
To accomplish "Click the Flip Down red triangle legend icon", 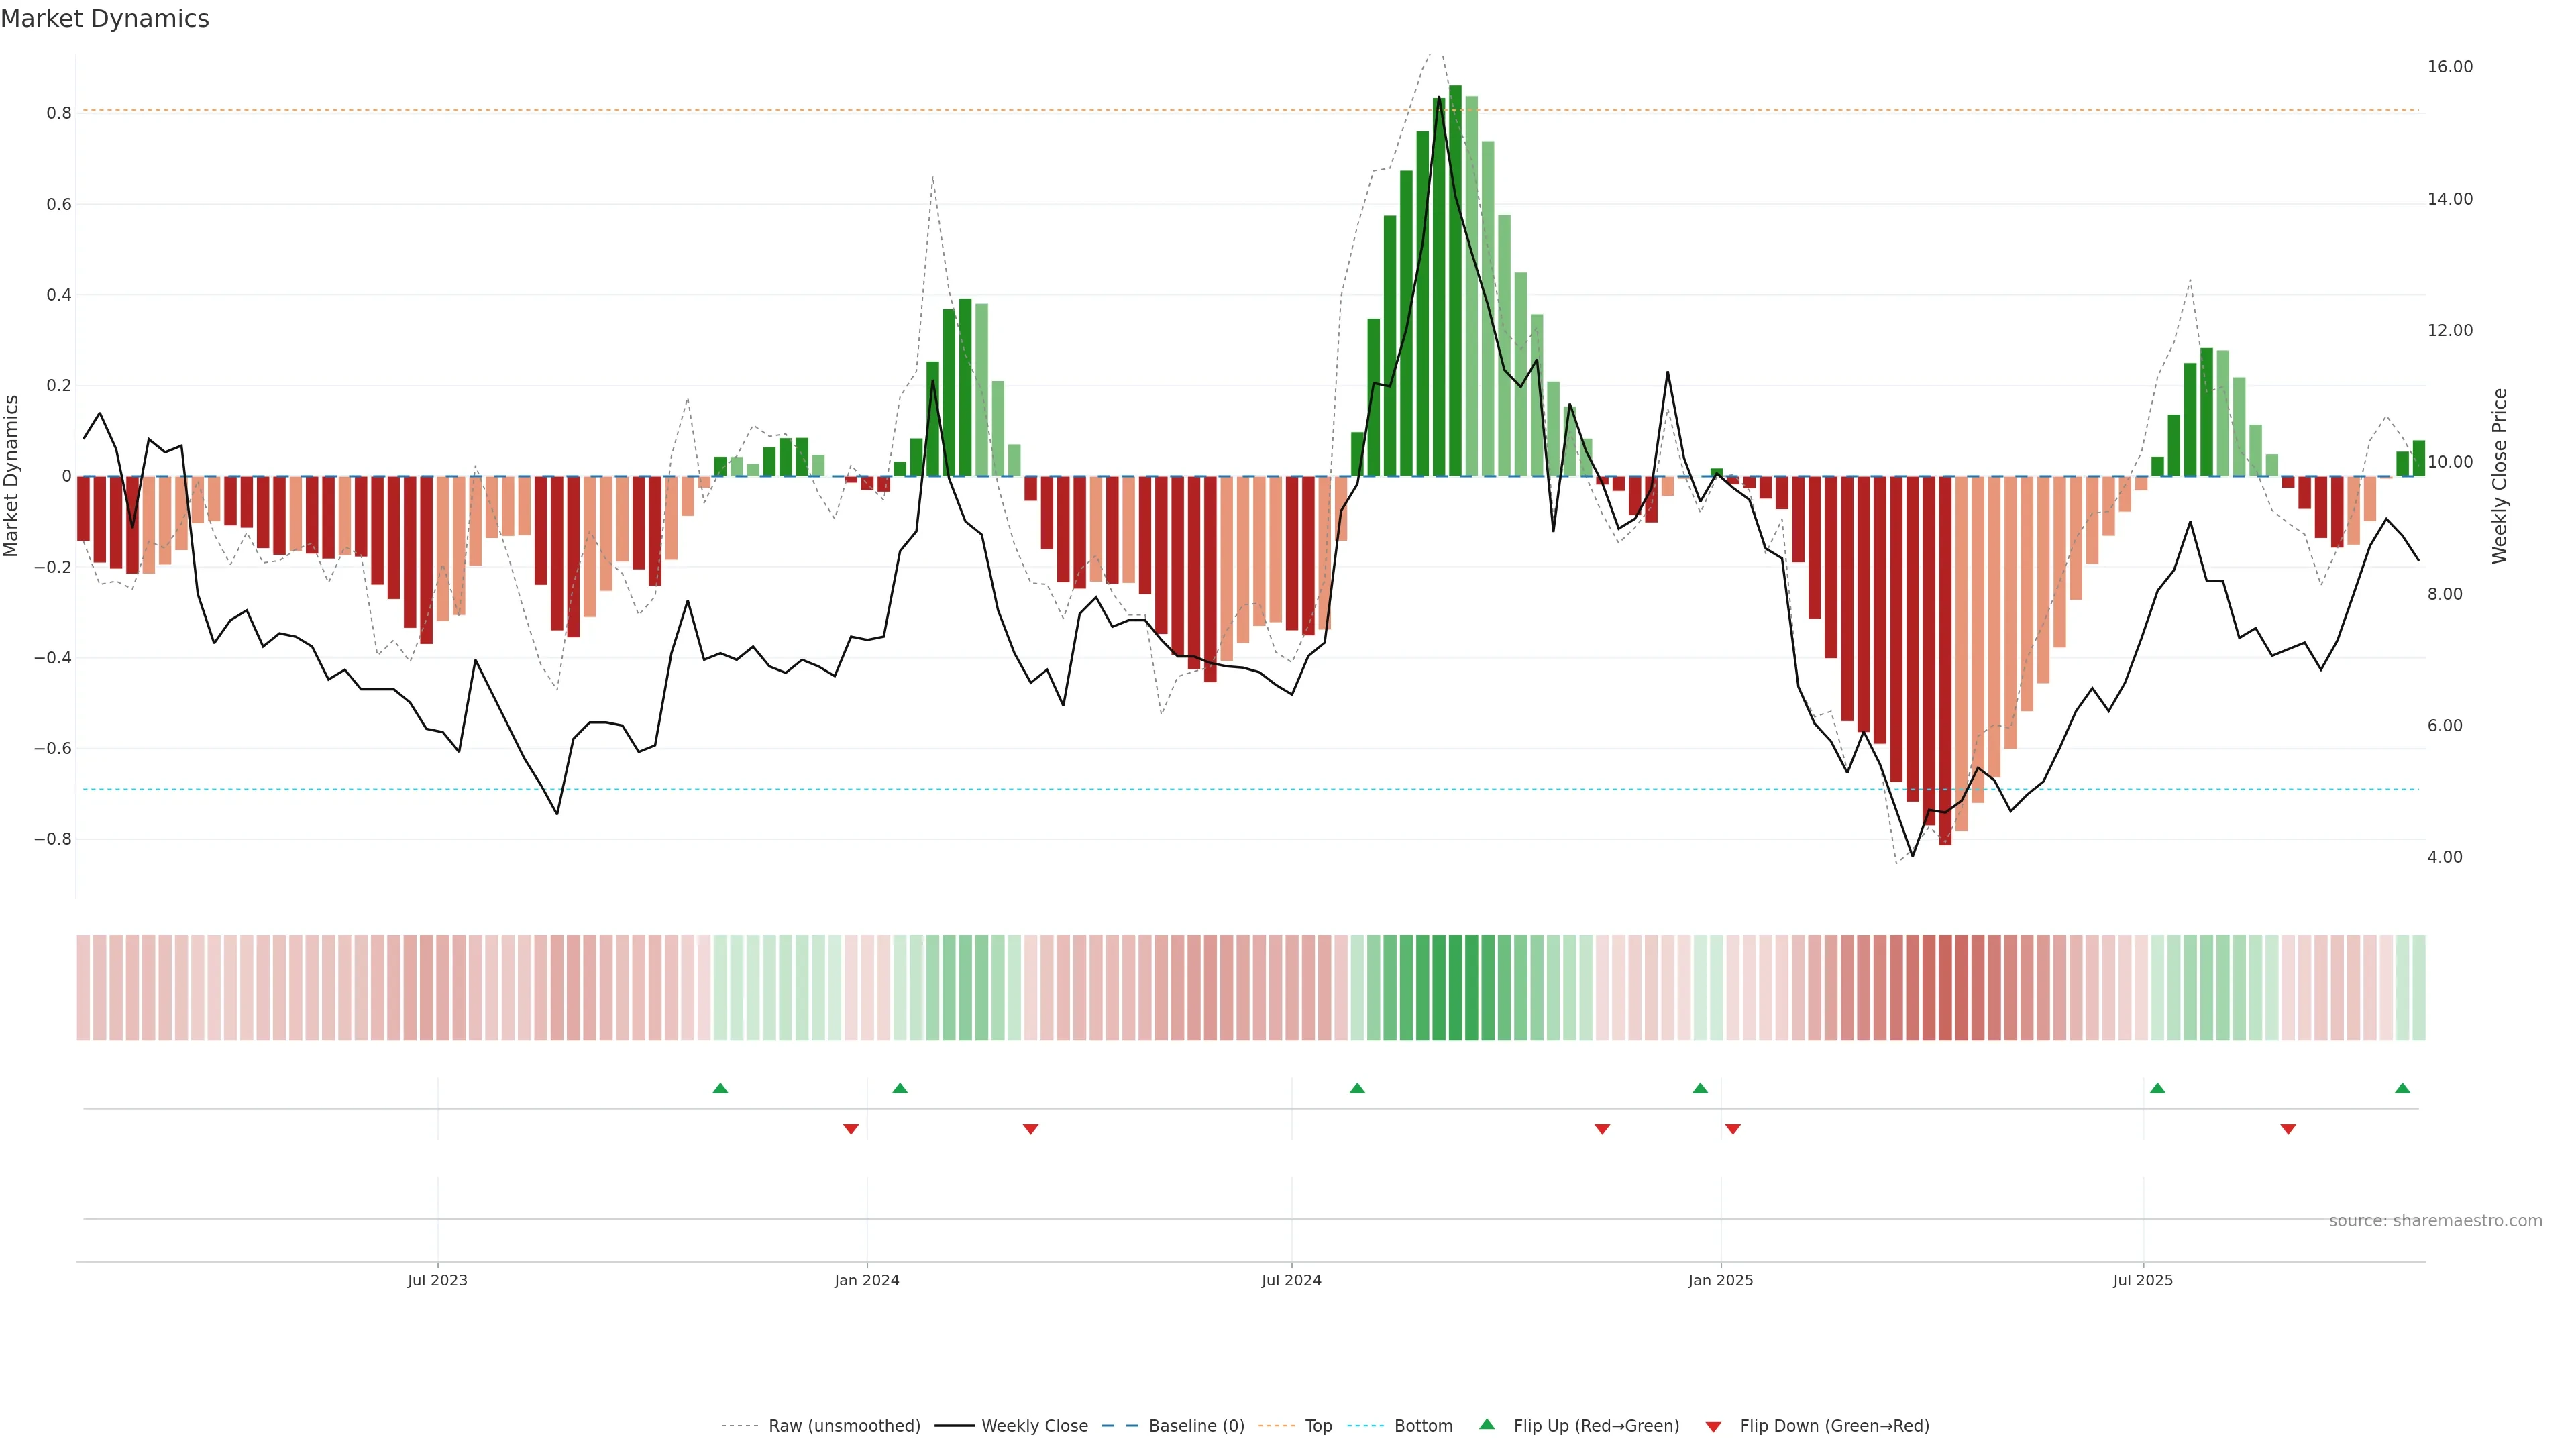I will (x=1713, y=1427).
